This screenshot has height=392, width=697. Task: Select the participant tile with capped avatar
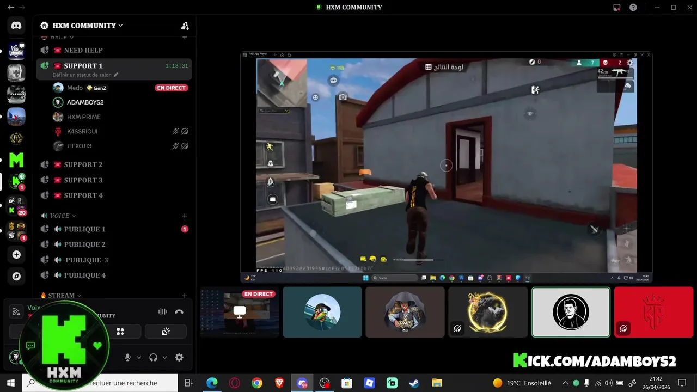tap(322, 312)
